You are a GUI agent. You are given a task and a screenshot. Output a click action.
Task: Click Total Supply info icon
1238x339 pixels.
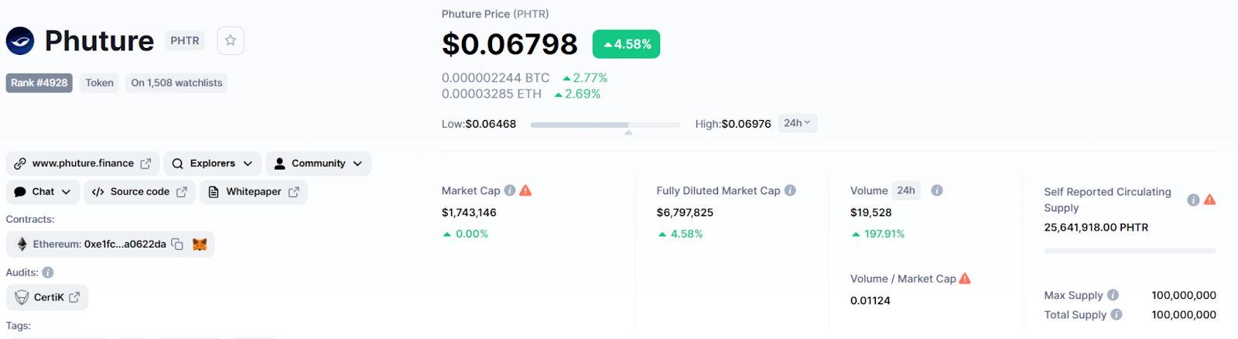[x=1117, y=314]
